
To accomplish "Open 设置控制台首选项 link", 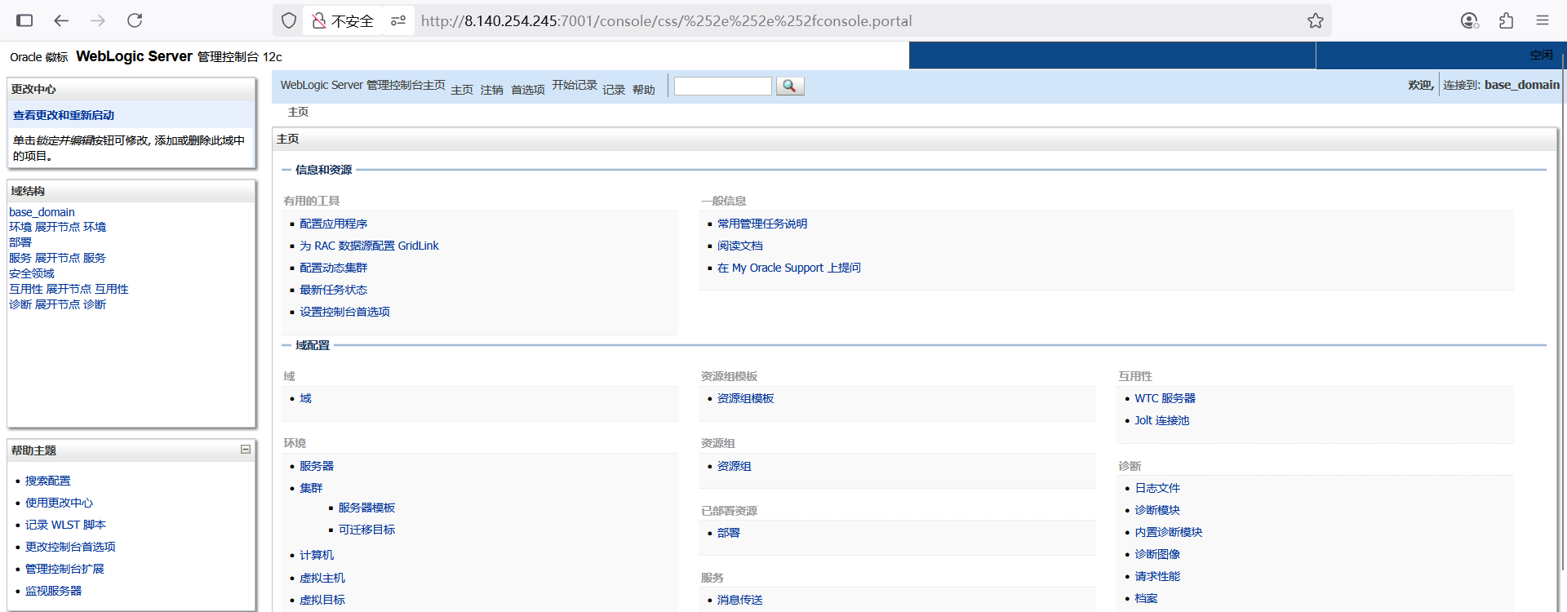I will (x=344, y=312).
